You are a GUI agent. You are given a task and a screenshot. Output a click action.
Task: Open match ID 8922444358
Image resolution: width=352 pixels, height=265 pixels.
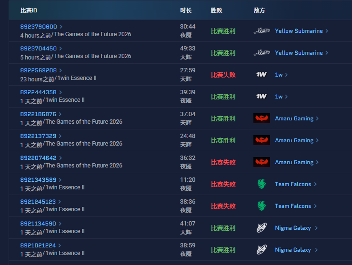(x=39, y=92)
